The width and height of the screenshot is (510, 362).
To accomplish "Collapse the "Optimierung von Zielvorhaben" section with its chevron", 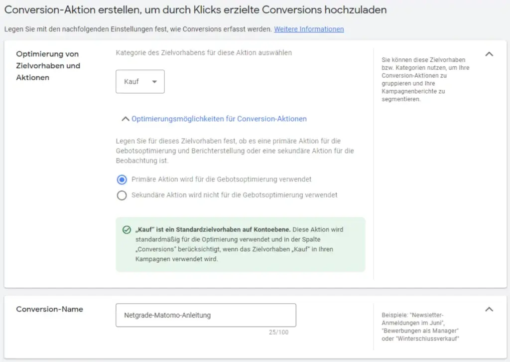I will click(489, 54).
